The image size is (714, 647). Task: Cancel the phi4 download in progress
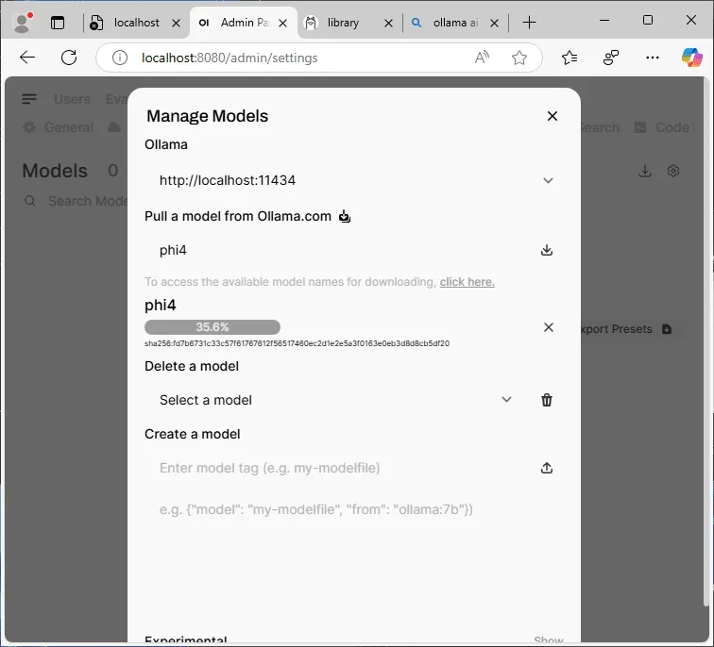(548, 327)
